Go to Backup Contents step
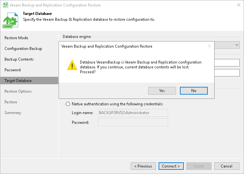 (19, 59)
